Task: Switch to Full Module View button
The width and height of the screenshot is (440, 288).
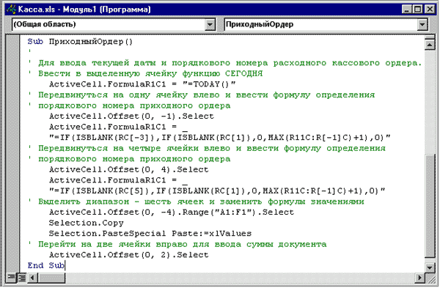Action: [x=22, y=277]
